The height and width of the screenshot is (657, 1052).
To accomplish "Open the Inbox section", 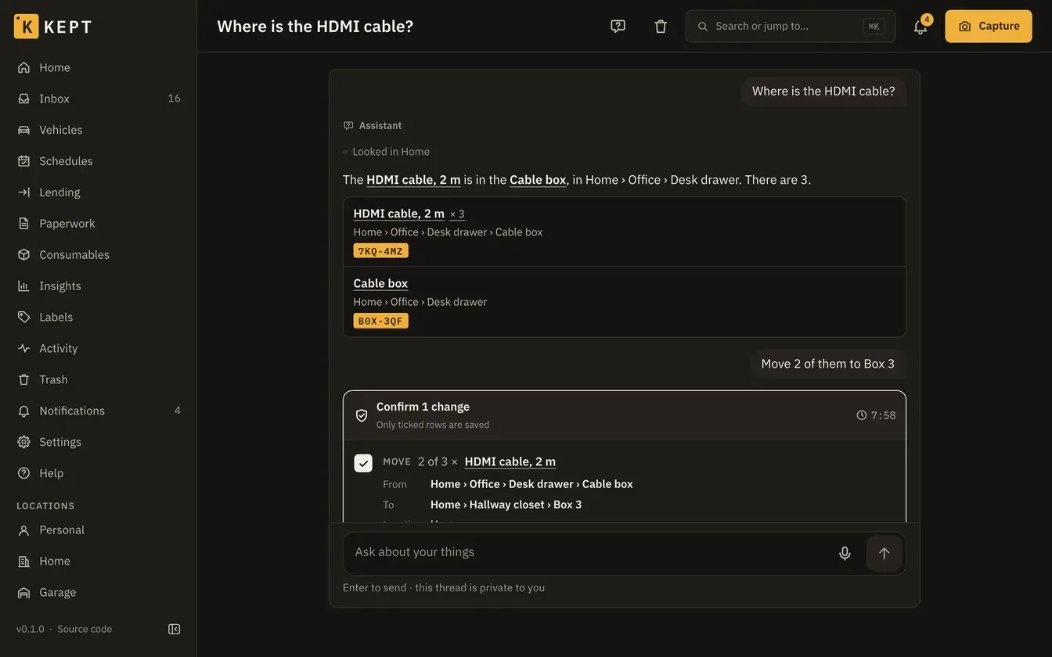I will pos(99,99).
